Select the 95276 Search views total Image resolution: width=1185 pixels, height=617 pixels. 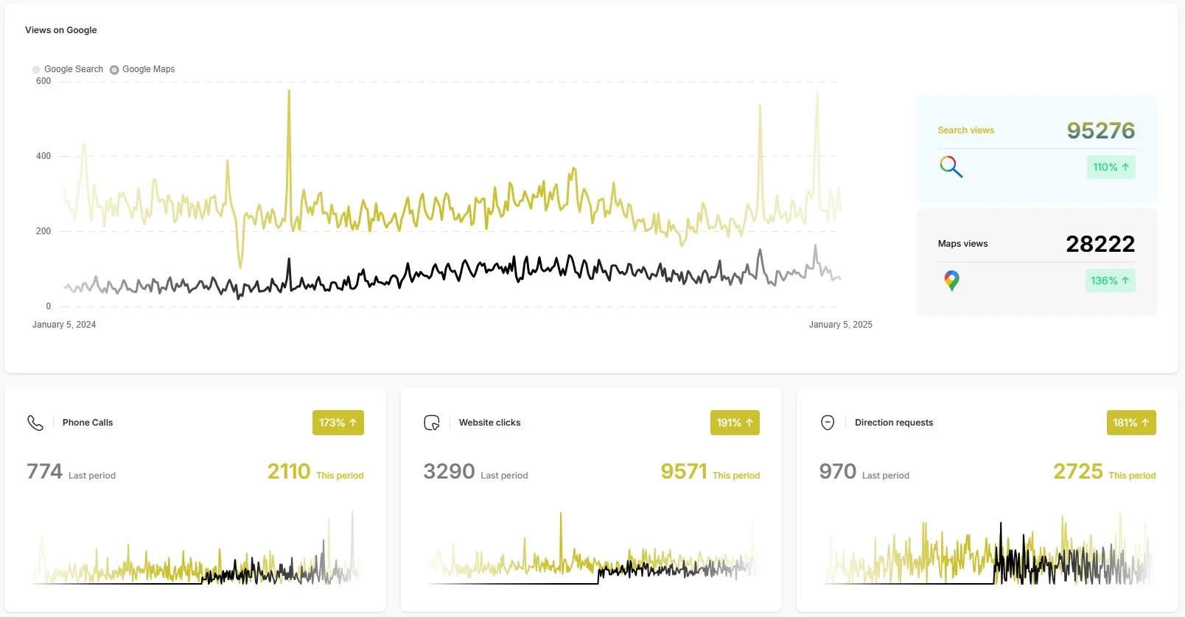pyautogui.click(x=1100, y=130)
